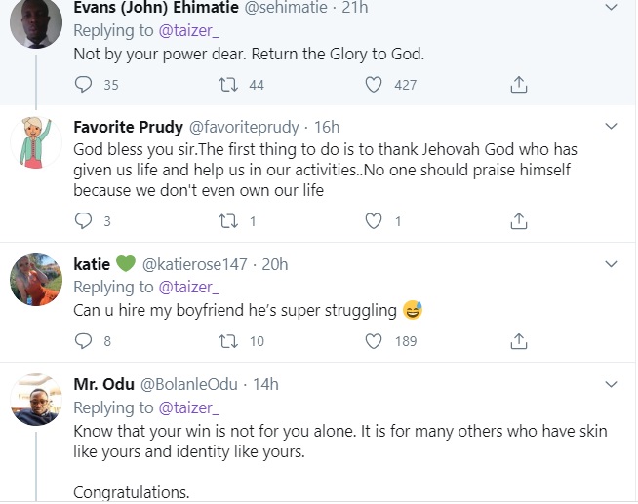638x504 pixels.
Task: Click Evans Ehimatie's profile picture
Action: click(35, 24)
